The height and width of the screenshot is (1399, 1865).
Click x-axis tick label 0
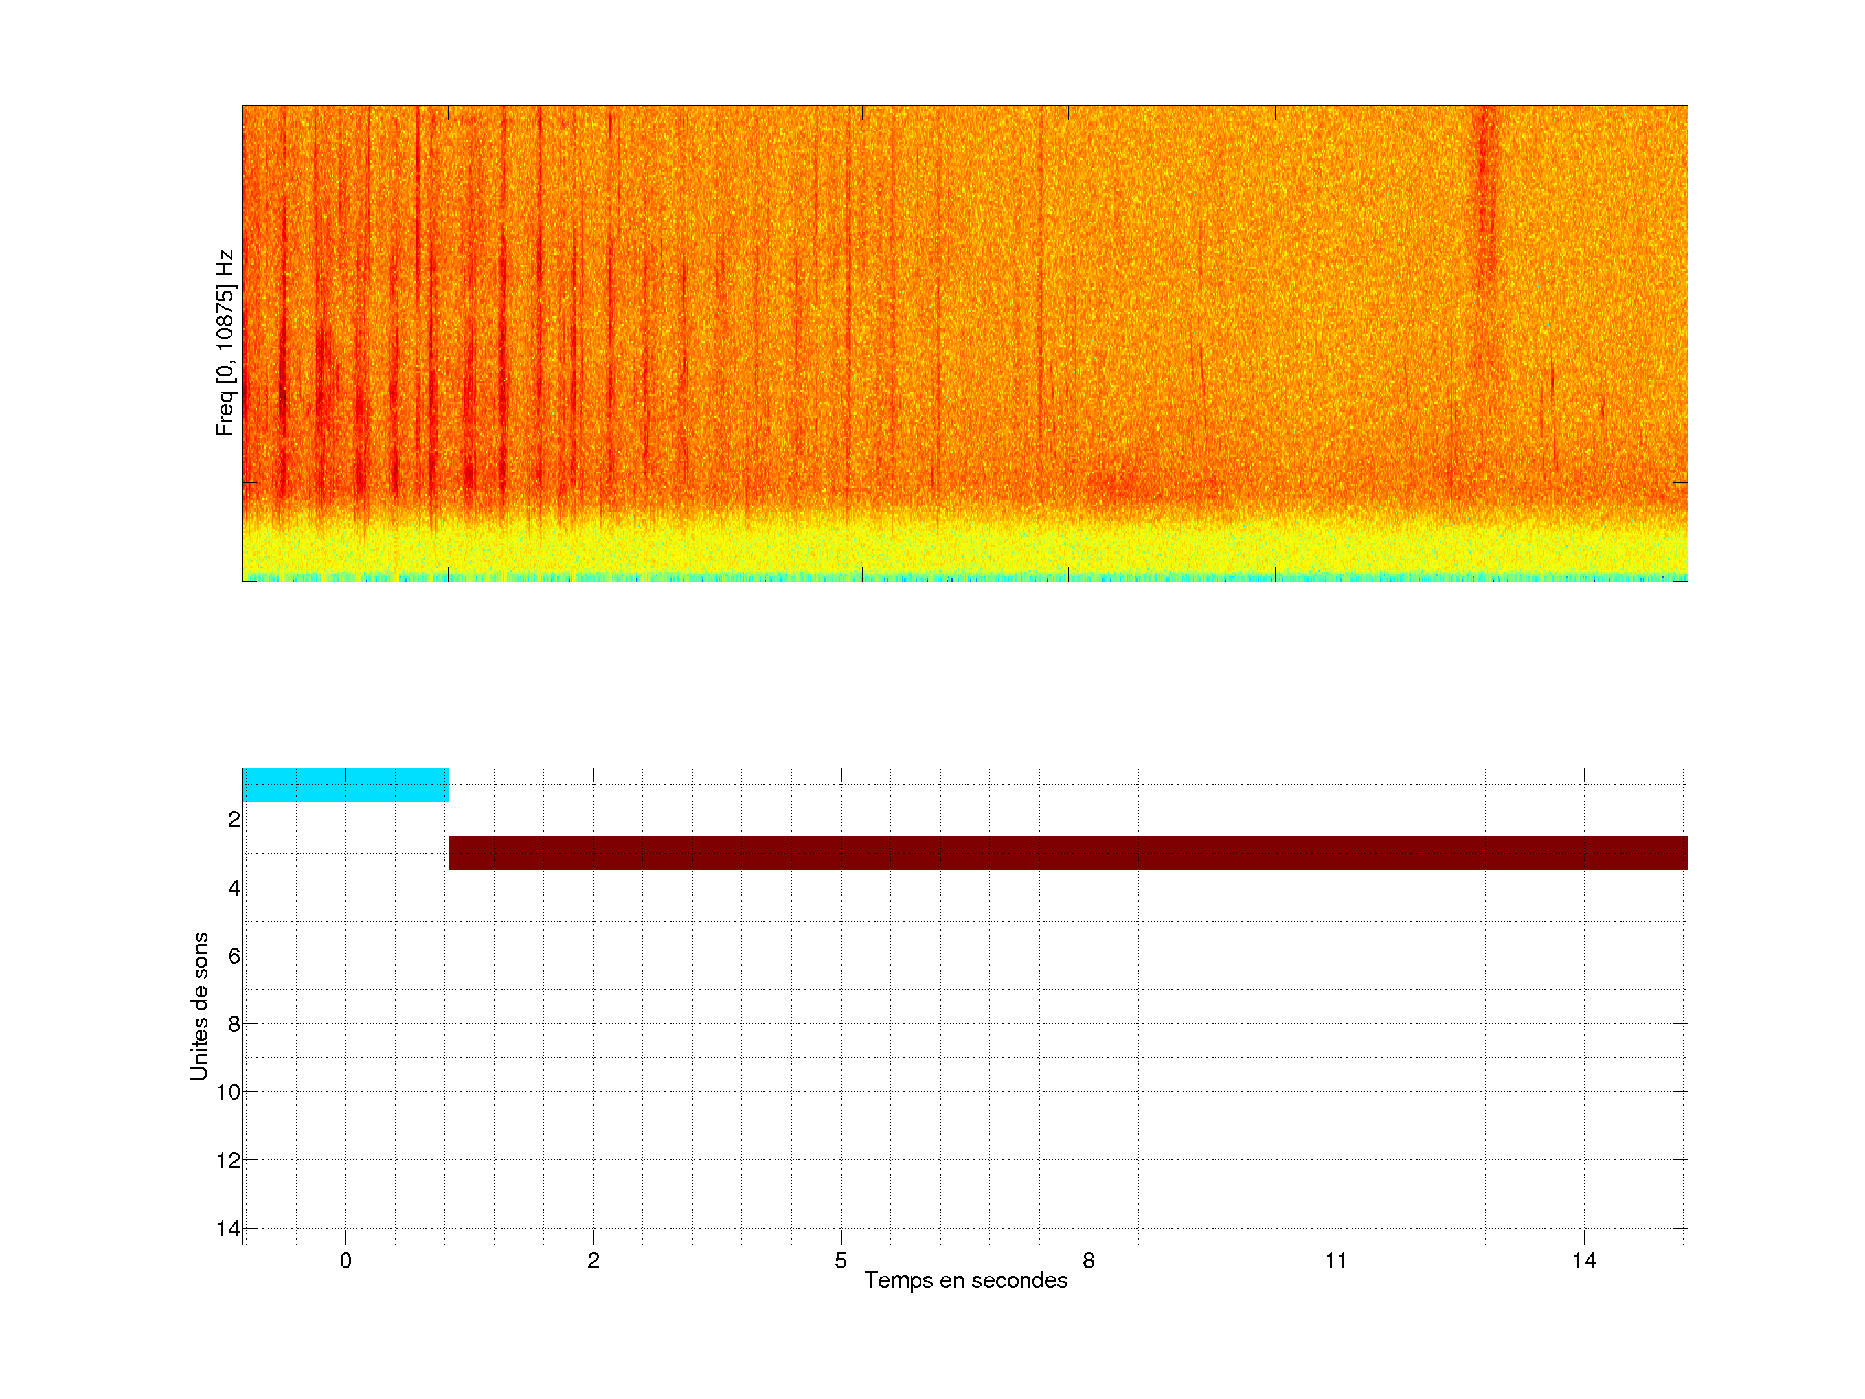coord(346,1260)
